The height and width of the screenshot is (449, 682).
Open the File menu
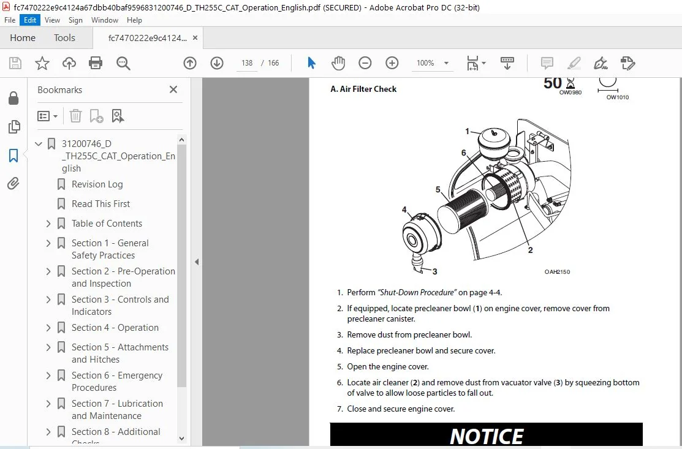pos(10,20)
